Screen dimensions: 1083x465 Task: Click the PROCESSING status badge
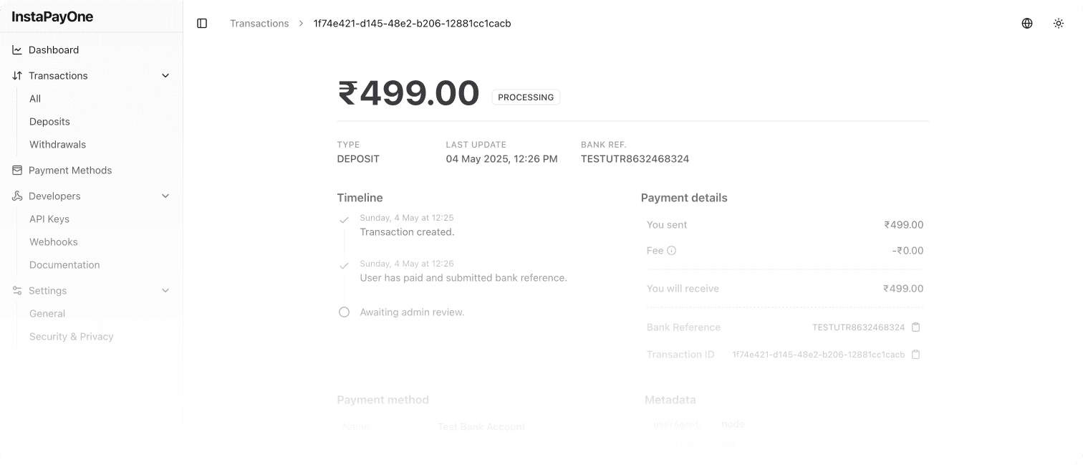(526, 97)
